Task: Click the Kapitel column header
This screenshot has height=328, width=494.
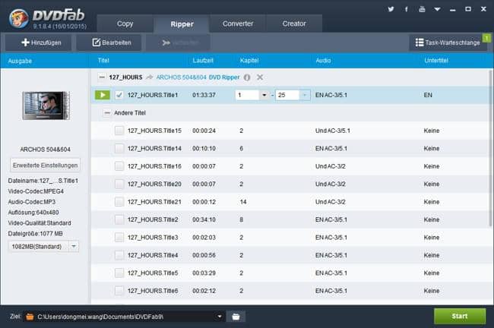Action: point(249,61)
